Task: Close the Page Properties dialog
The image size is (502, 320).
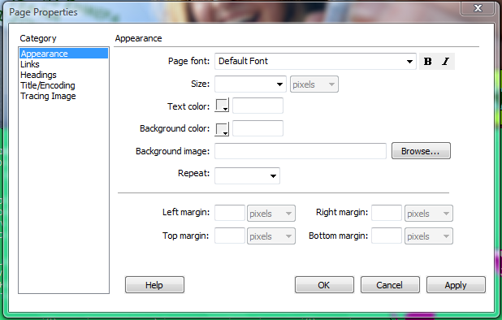Action: [x=478, y=8]
